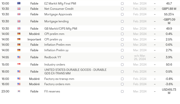Click the "Important" label on CPI prelim yy

tap(34, 39)
